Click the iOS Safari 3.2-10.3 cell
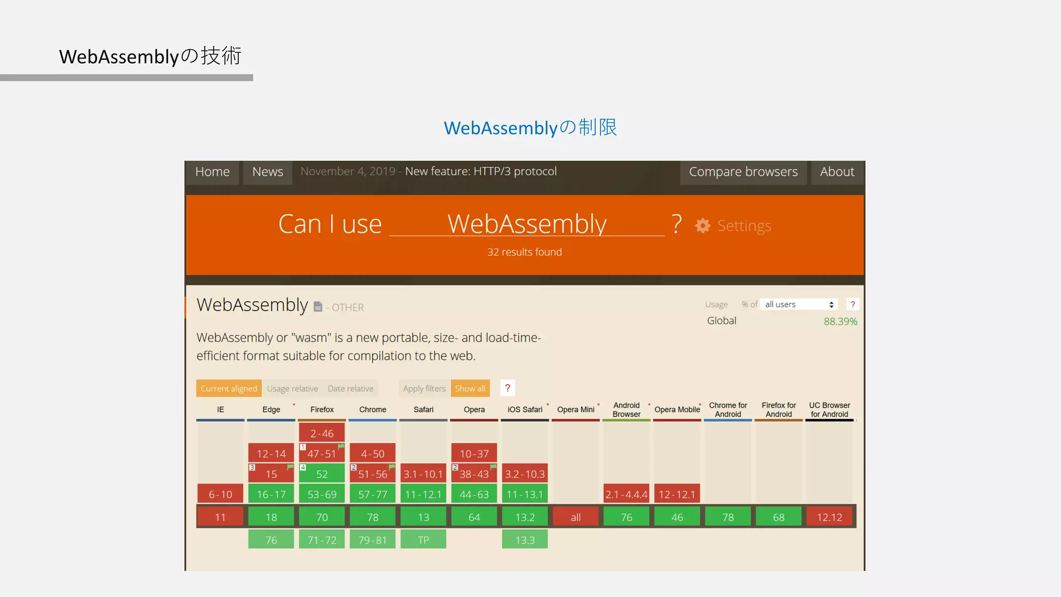The height and width of the screenshot is (597, 1061). click(x=525, y=474)
